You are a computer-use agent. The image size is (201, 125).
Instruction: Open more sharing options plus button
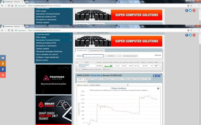click(x=3, y=75)
